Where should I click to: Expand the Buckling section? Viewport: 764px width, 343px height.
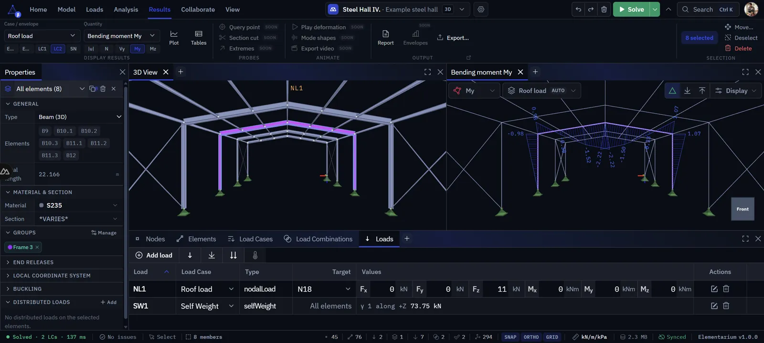pyautogui.click(x=62, y=289)
